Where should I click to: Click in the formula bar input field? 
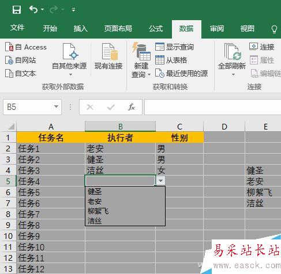[x=213, y=107]
